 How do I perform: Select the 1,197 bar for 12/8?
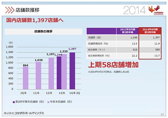click(51, 74)
